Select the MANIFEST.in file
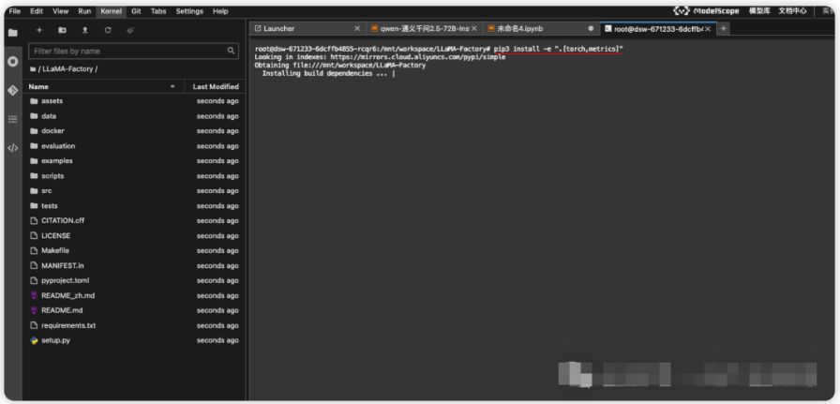The image size is (840, 404). (x=134, y=266)
